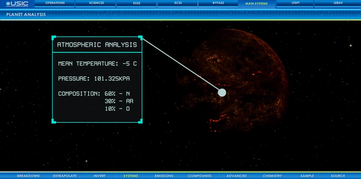Run a BREAKDOWN analysis
This screenshot has height=179, width=361.
click(28, 176)
